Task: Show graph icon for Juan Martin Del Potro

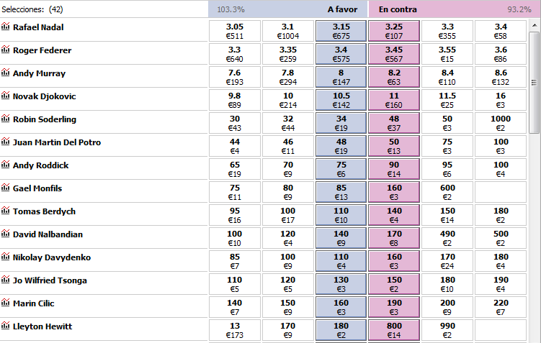Action: 6,142
